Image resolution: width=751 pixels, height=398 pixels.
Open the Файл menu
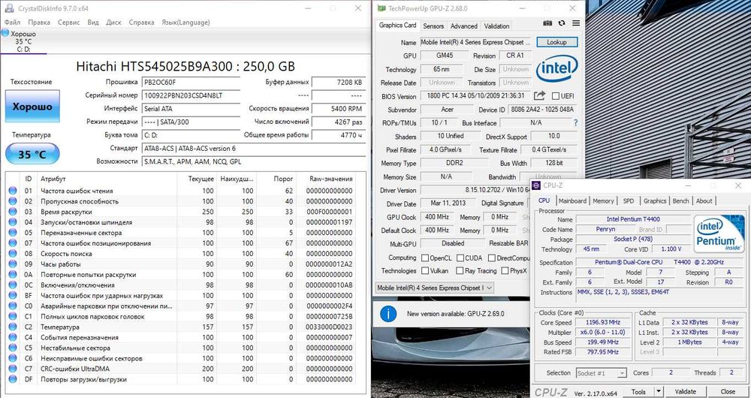[x=13, y=22]
